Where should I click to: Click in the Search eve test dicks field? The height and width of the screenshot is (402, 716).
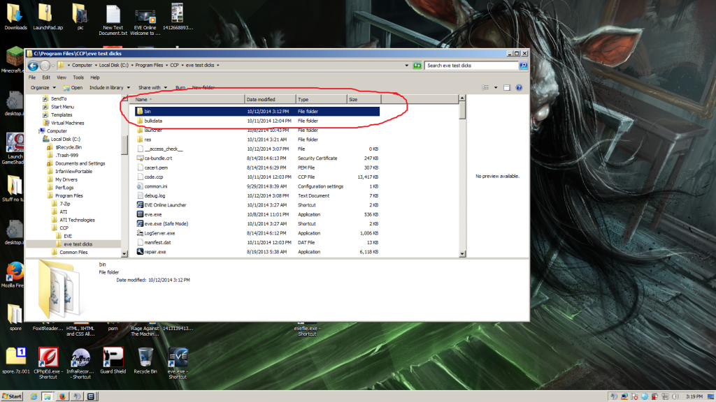[x=472, y=66]
